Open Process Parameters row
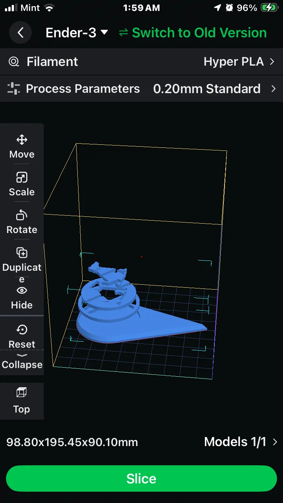Image resolution: width=283 pixels, height=503 pixels. [141, 89]
